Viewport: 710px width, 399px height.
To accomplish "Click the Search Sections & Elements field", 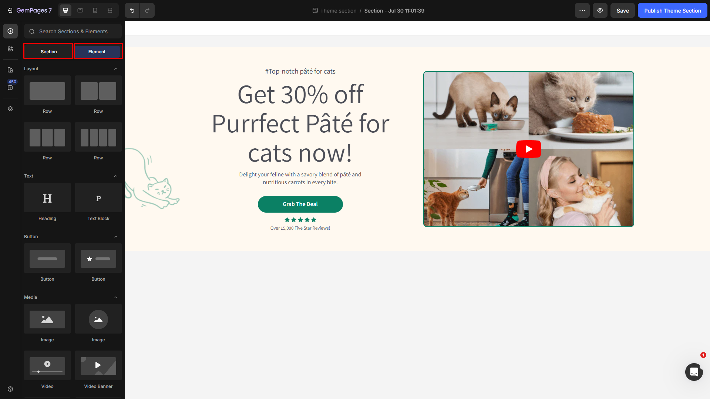I will (73, 31).
